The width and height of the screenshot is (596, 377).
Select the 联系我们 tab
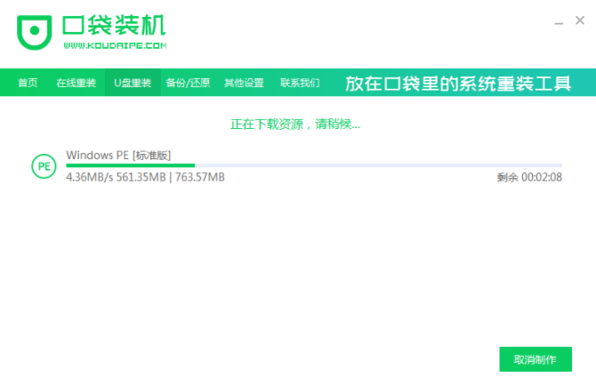(x=300, y=83)
